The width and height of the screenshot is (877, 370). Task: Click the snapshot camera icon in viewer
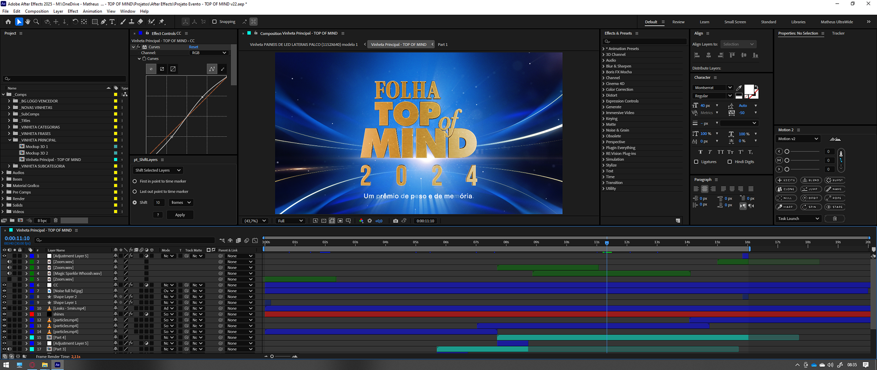tap(396, 221)
